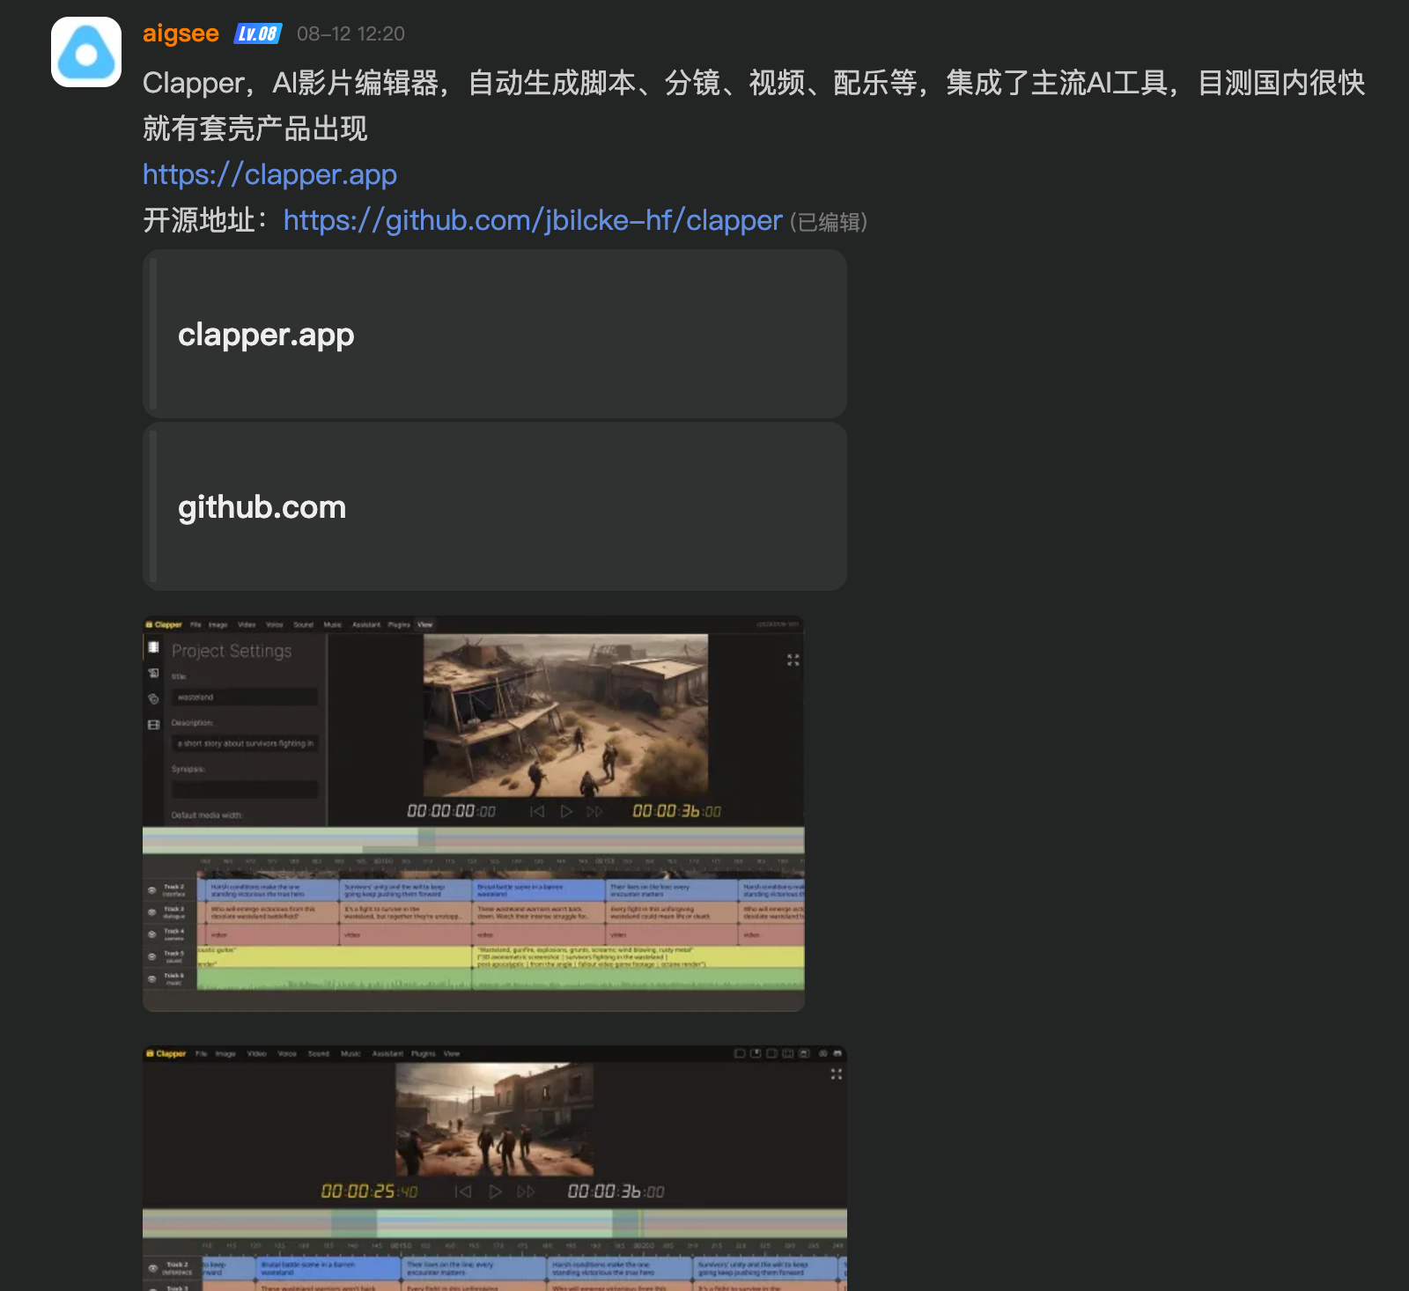Click timeline overview strip in the Project Settings screenshot

(x=474, y=839)
